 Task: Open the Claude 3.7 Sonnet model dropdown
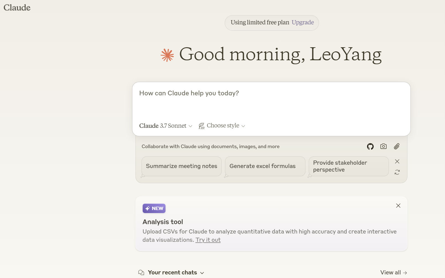(x=166, y=126)
